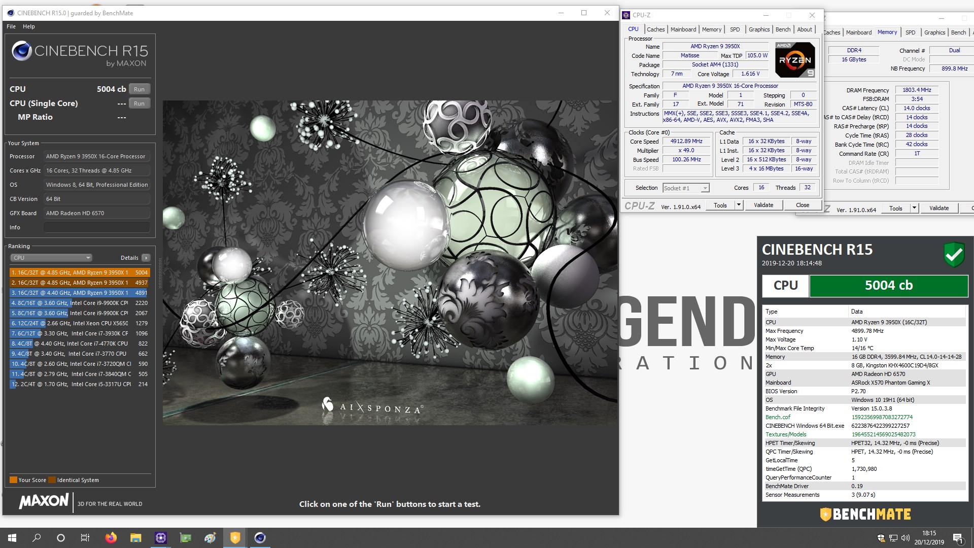
Task: Click the Tools button in front CPU-Z
Action: (x=720, y=205)
